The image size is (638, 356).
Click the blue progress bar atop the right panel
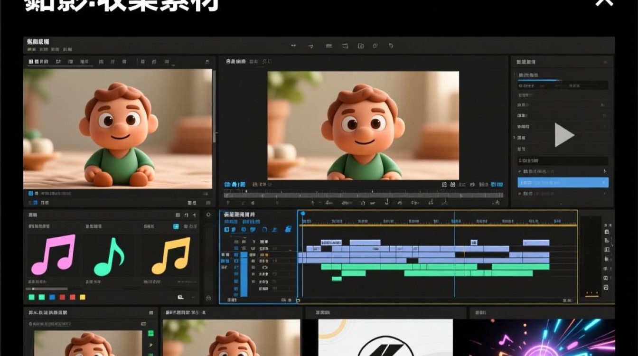tap(537, 80)
